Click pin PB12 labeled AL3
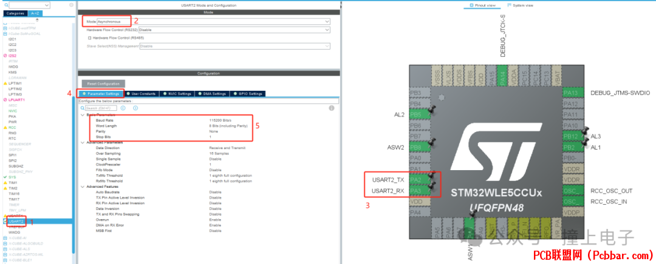 pos(574,136)
